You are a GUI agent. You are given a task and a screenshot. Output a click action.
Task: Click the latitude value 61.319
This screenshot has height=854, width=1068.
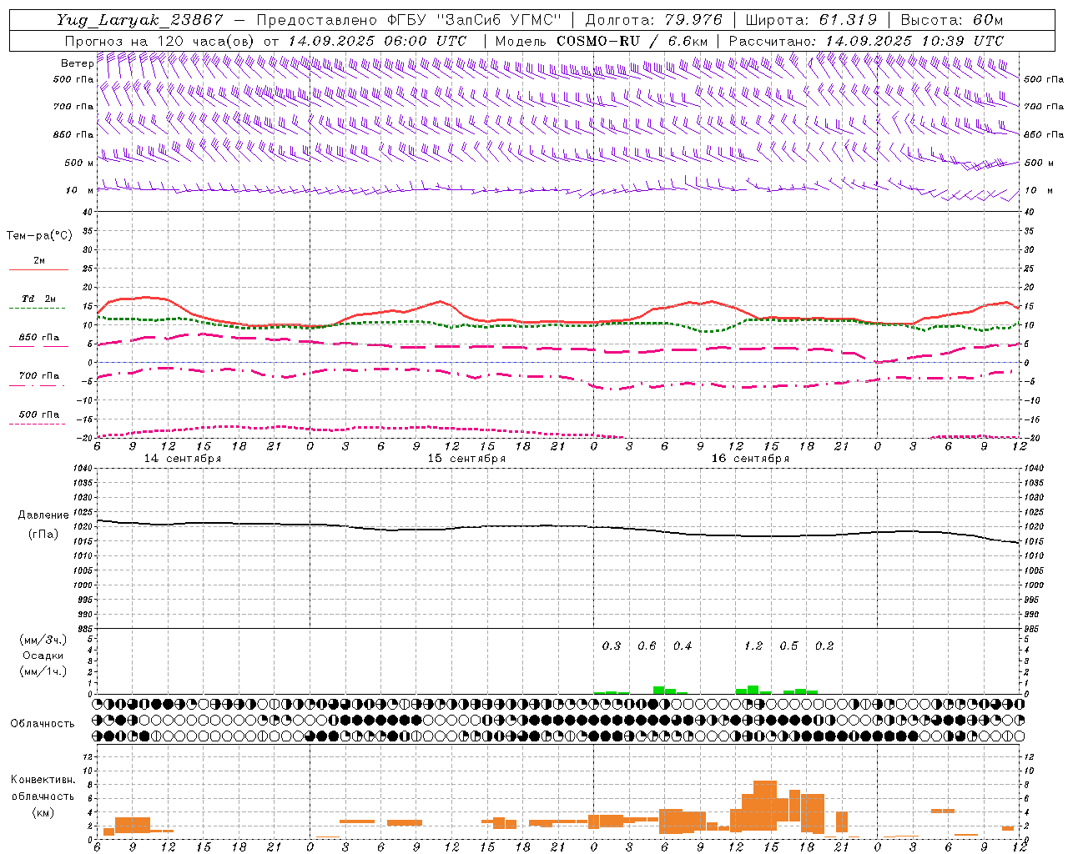[x=848, y=20]
